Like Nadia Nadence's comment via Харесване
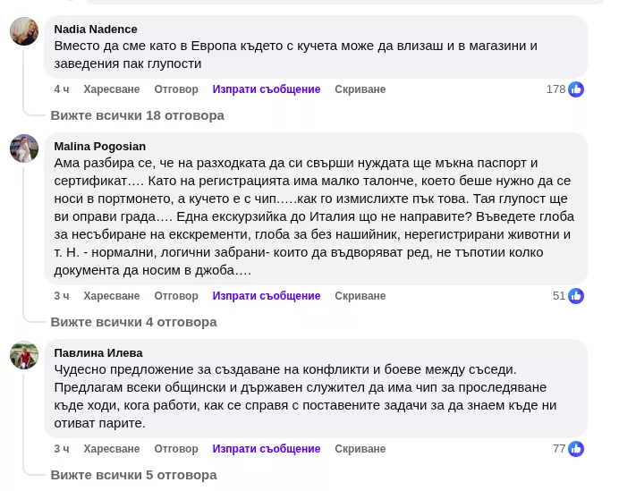The width and height of the screenshot is (619, 491). 112,89
